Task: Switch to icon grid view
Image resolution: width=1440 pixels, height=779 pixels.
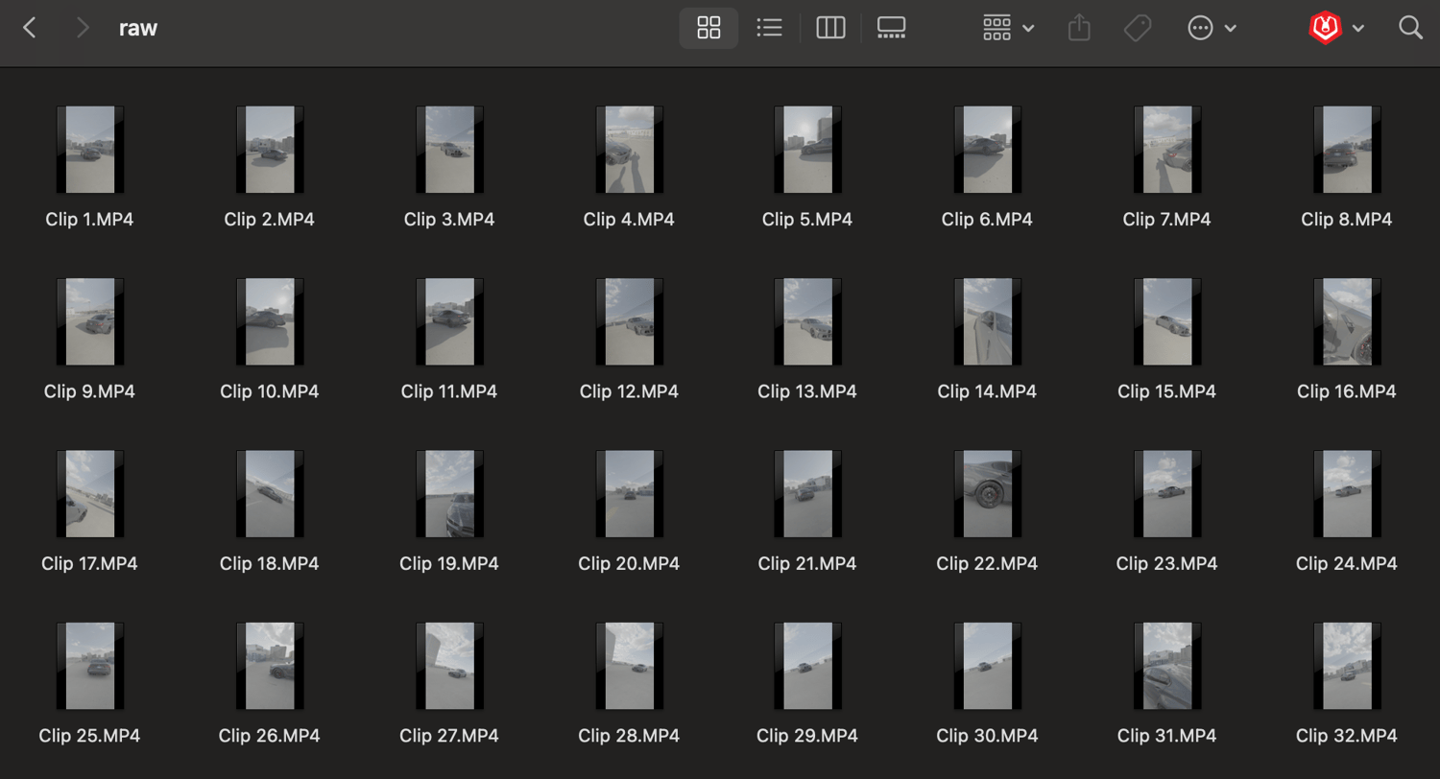Action: (x=708, y=28)
